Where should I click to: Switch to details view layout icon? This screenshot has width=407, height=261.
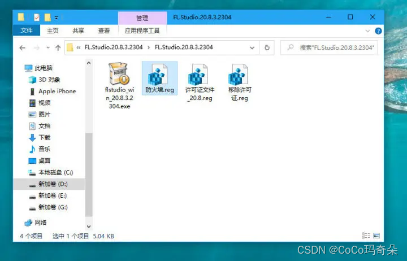click(366, 236)
